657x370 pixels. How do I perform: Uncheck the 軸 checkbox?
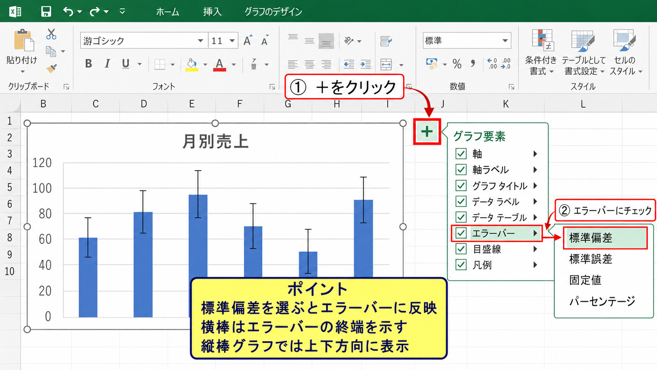pyautogui.click(x=461, y=154)
